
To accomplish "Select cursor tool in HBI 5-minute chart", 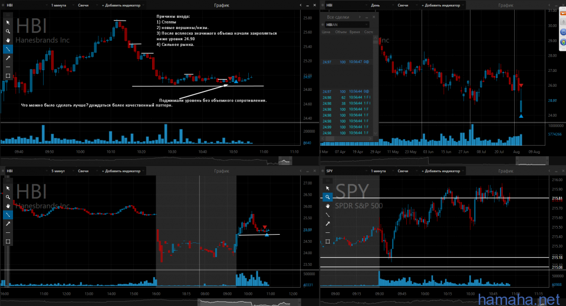I will (8, 188).
